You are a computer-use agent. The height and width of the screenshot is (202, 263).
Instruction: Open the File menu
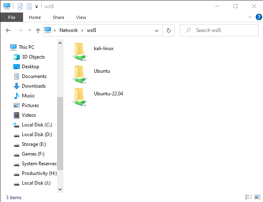[12, 17]
